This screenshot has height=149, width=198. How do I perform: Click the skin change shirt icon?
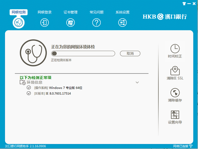[184, 4]
